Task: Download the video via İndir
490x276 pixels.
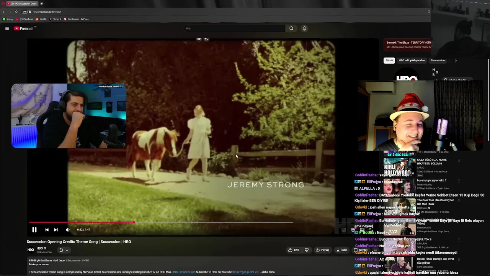Action: click(341, 250)
